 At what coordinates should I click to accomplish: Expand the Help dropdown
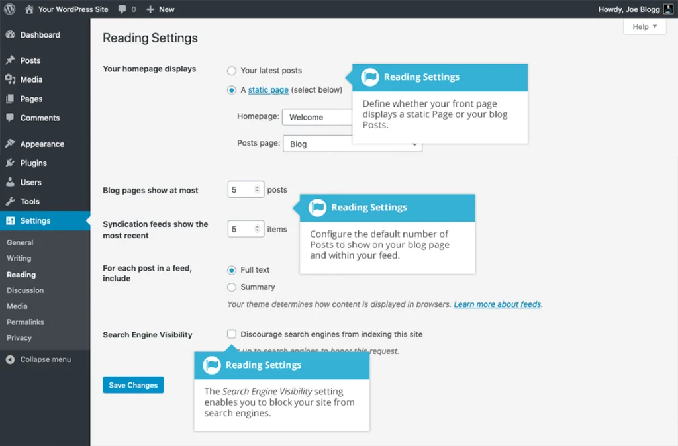pos(644,26)
